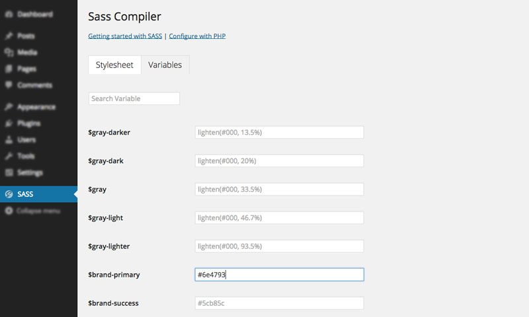
Task: Collapse the sidebar menu
Action: pos(32,211)
